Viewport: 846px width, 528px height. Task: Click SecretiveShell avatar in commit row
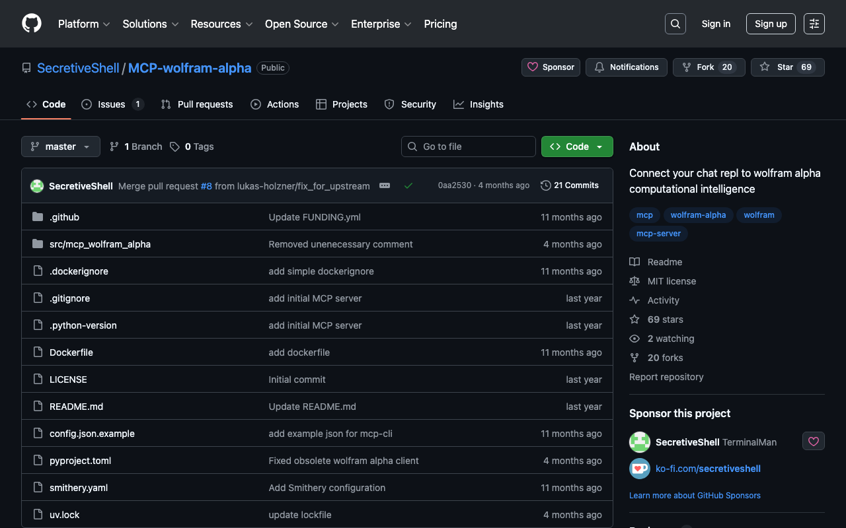[37, 186]
